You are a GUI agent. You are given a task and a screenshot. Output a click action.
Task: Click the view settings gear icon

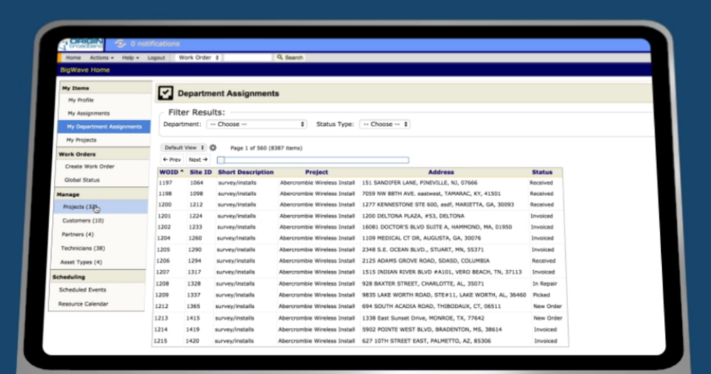[213, 148]
